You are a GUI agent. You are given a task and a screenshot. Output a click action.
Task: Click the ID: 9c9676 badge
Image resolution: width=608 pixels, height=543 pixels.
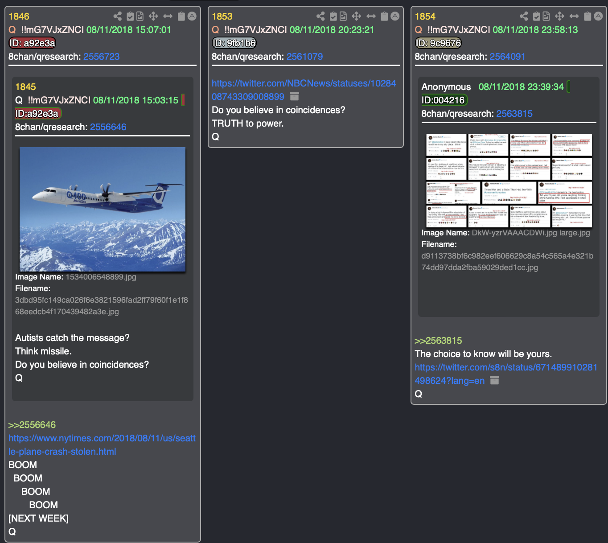[438, 43]
